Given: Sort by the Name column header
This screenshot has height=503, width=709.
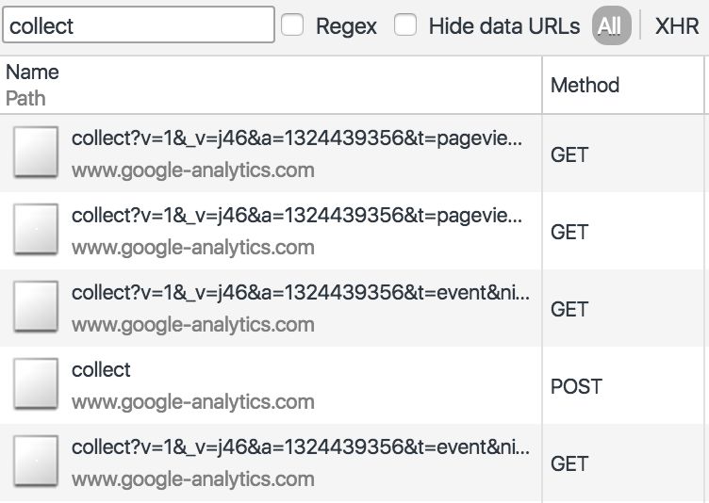Looking at the screenshot, I should pos(33,73).
